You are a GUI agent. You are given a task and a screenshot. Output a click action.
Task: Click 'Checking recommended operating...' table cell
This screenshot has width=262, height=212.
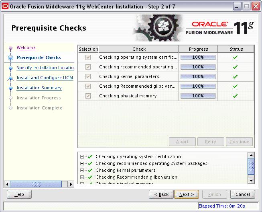tap(138, 67)
